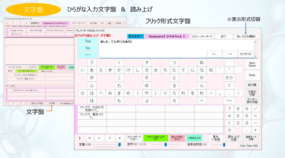Click クリップボードにコピー in flick keyboard footer
This screenshot has height=158, width=285.
134,138
